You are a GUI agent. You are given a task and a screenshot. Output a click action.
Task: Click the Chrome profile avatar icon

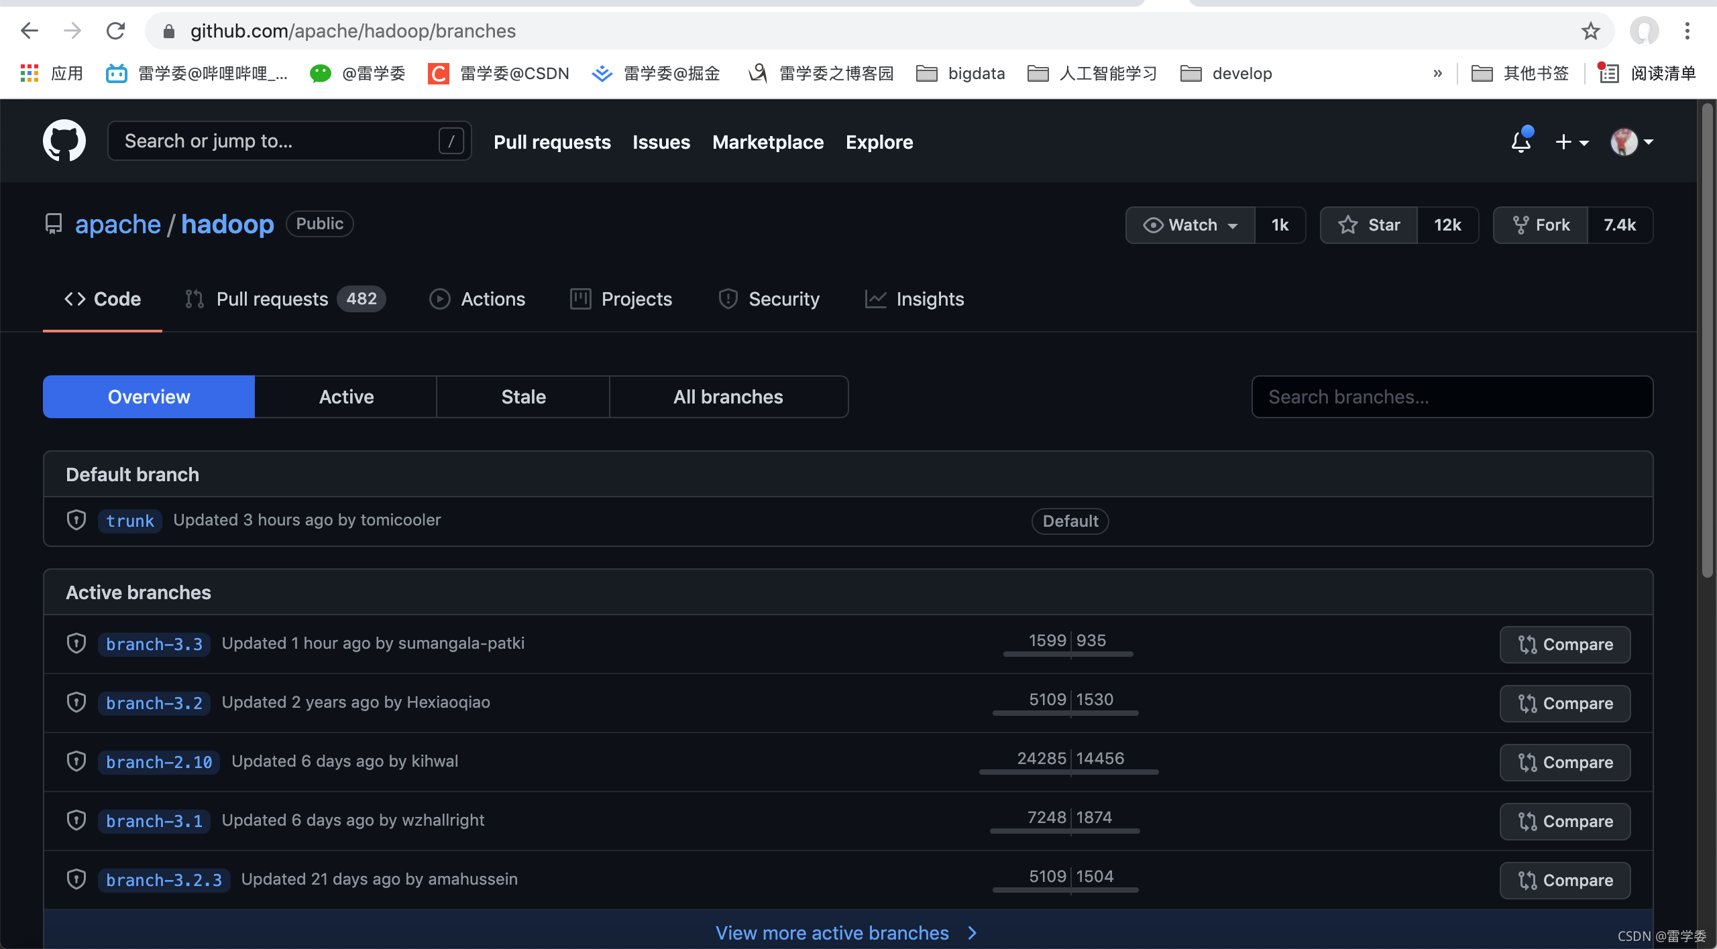[1644, 31]
